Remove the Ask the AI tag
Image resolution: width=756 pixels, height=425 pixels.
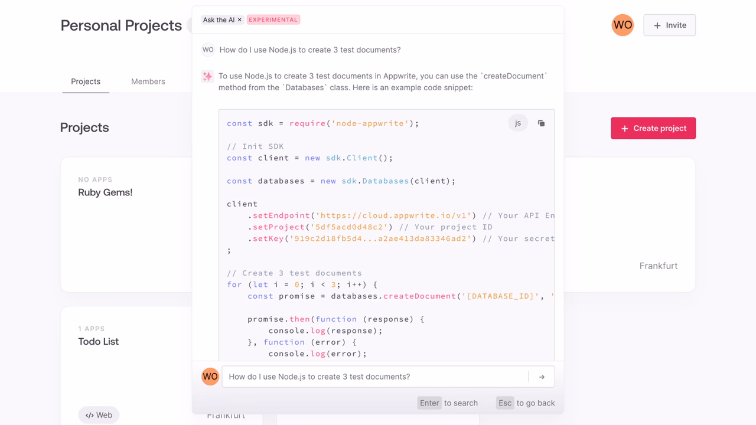point(239,20)
